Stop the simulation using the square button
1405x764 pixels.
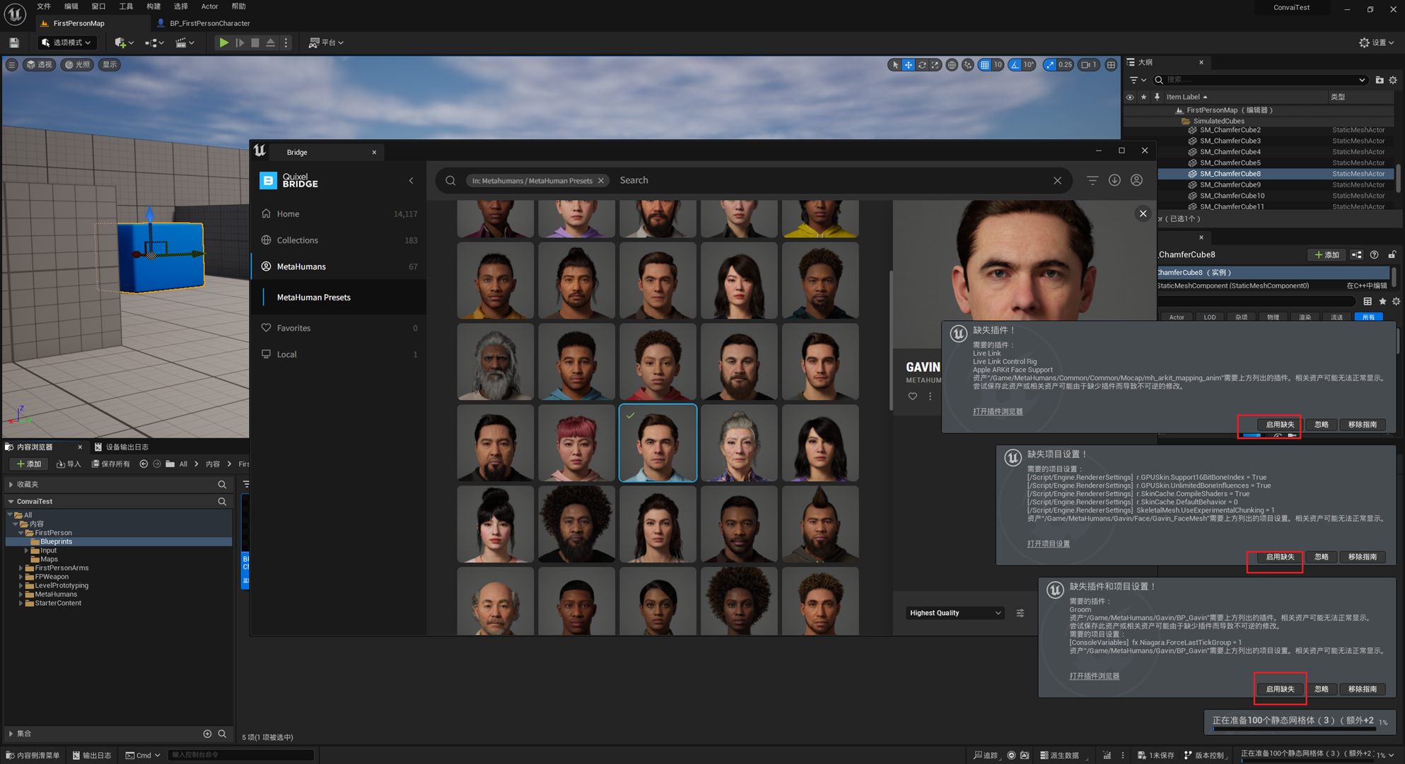(x=255, y=42)
